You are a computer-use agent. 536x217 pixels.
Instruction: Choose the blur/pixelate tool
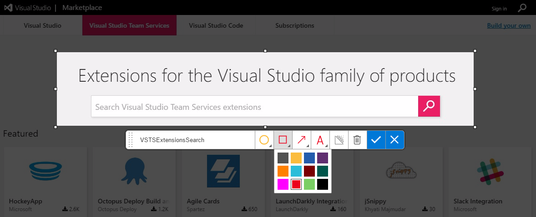(x=339, y=140)
